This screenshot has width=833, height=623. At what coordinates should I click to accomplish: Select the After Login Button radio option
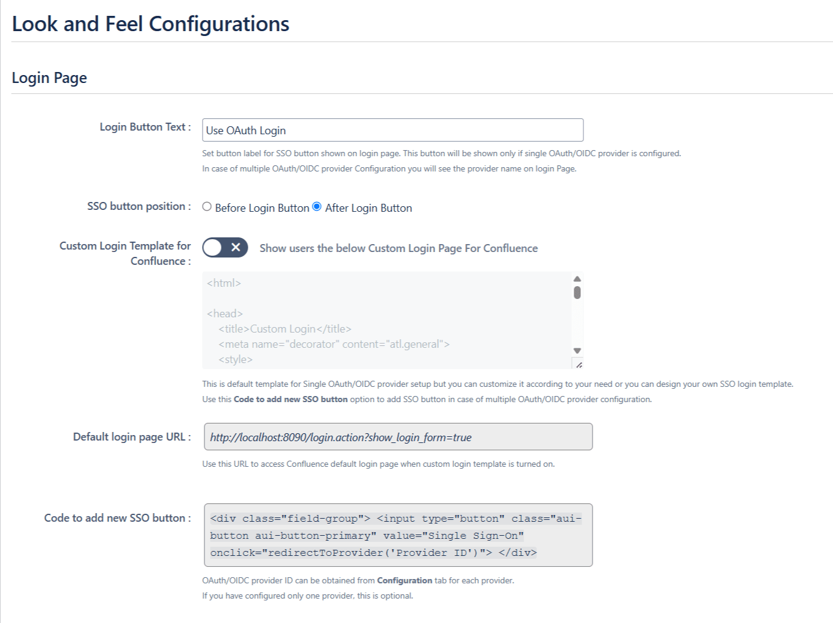pos(317,207)
